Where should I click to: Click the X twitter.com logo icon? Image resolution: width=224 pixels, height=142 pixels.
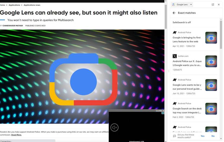tap(175, 56)
